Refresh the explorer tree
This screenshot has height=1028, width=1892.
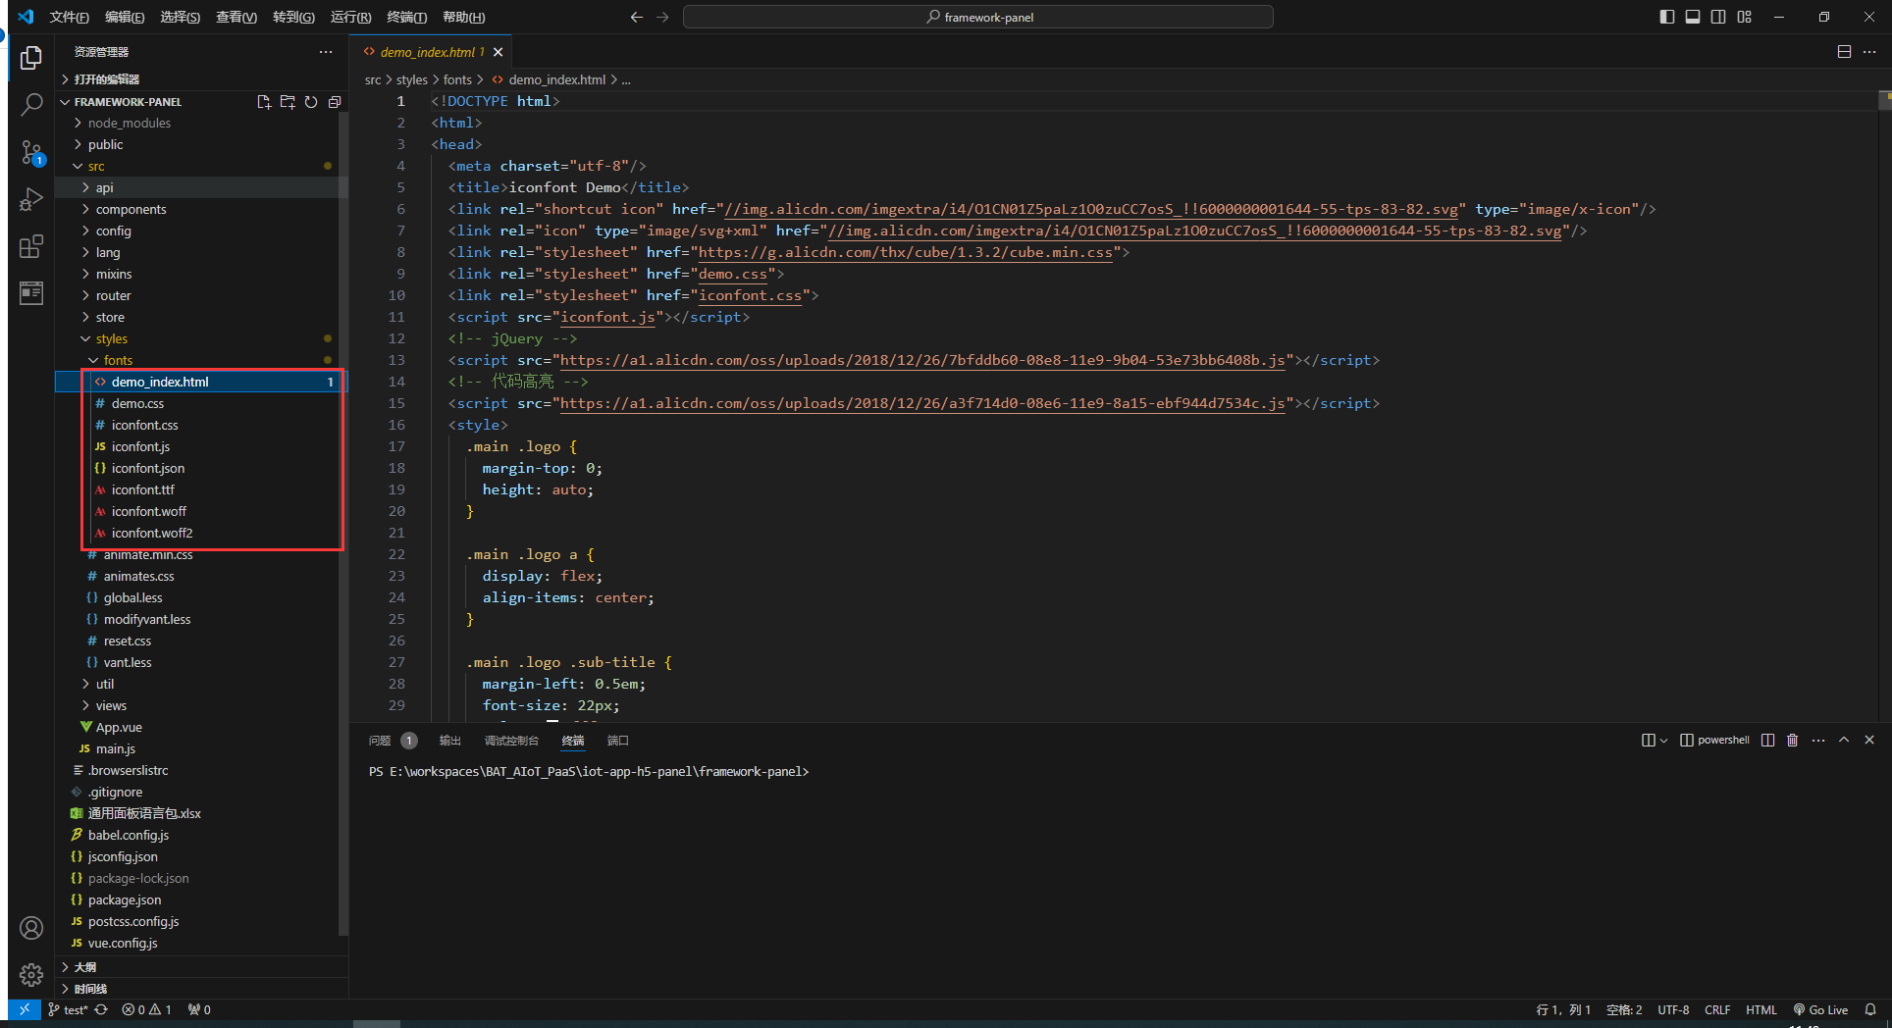pyautogui.click(x=311, y=102)
